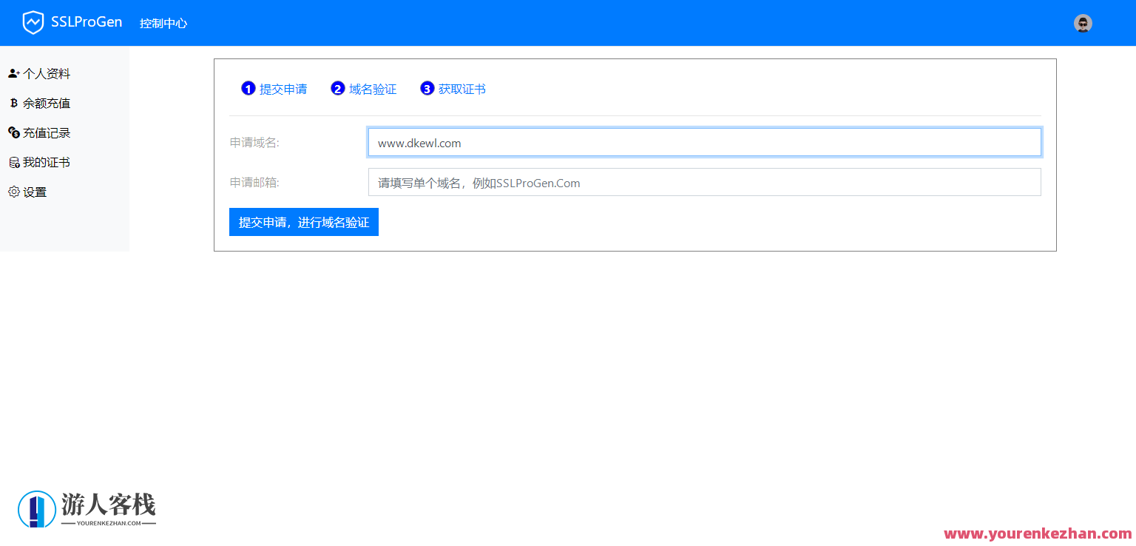Select the Bitcoin icon beside 余额充值
Viewport: 1136px width, 546px height.
[x=13, y=103]
